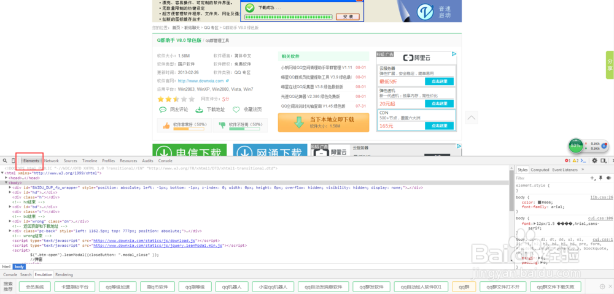Click the animation controls diamond icon
614x294 pixels.
click(x=608, y=178)
